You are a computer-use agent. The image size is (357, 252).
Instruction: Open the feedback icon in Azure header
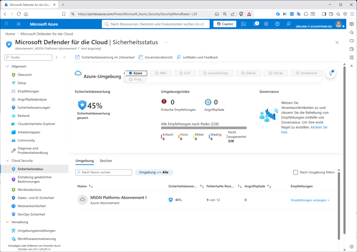coord(288,24)
